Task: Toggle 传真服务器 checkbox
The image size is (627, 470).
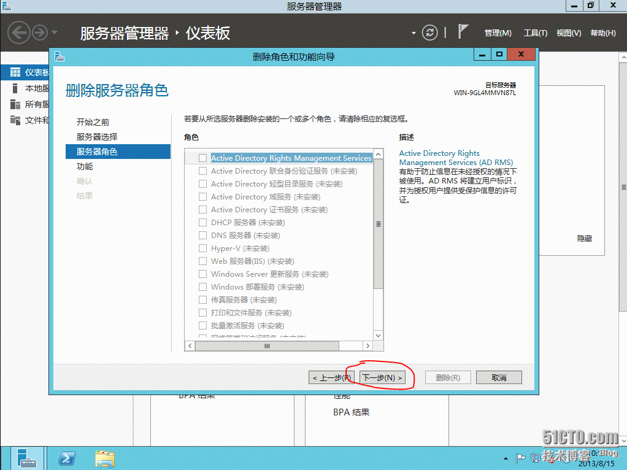Action: (202, 300)
